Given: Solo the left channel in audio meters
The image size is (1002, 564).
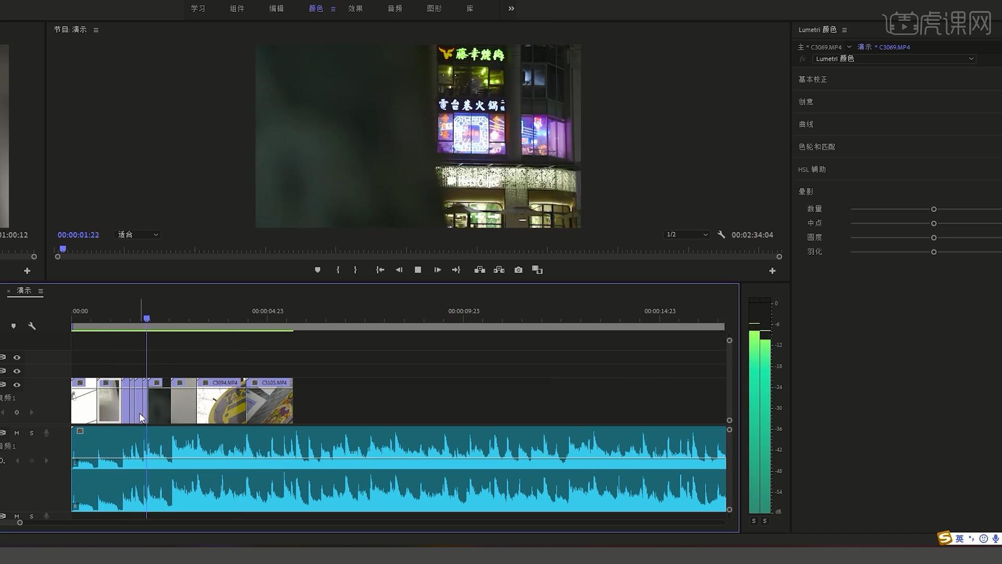Looking at the screenshot, I should [x=754, y=521].
